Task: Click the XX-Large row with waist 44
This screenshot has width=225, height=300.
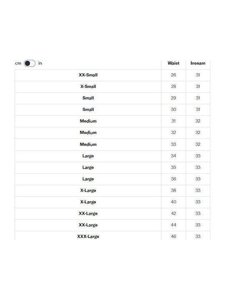Action: click(x=112, y=225)
